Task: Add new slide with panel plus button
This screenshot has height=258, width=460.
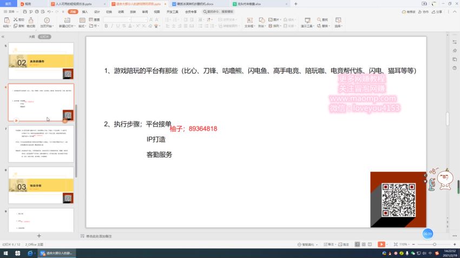Action: (x=39, y=236)
